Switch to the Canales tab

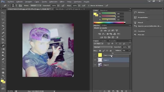click(x=104, y=41)
